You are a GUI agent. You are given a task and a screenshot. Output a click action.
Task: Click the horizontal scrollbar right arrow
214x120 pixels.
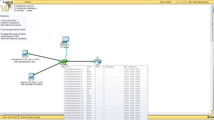coord(209,113)
